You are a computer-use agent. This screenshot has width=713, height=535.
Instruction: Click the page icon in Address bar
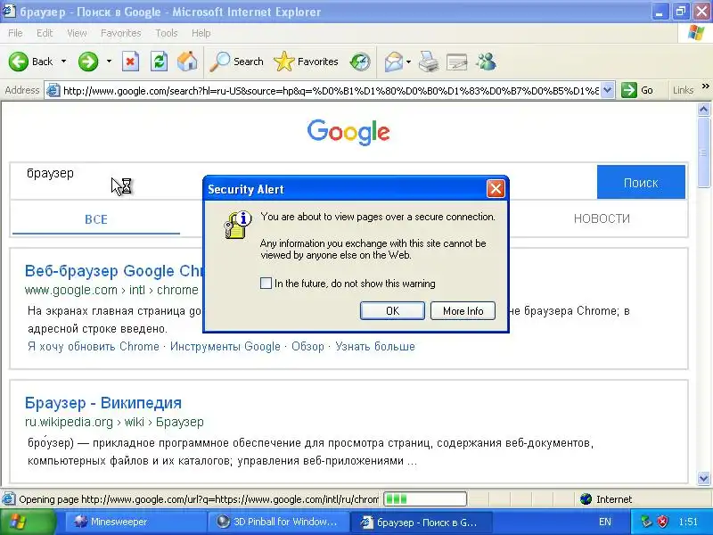(53, 91)
